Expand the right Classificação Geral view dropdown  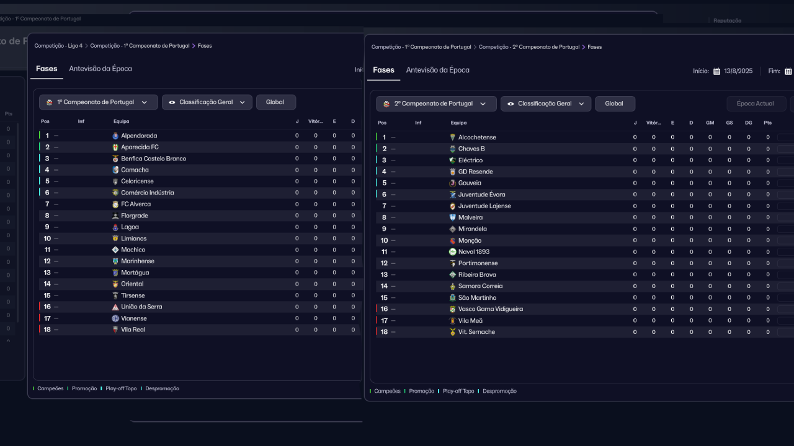[x=545, y=104]
